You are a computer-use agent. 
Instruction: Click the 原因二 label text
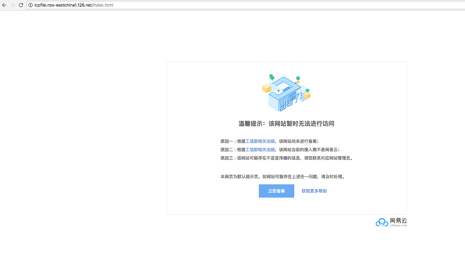pos(227,150)
